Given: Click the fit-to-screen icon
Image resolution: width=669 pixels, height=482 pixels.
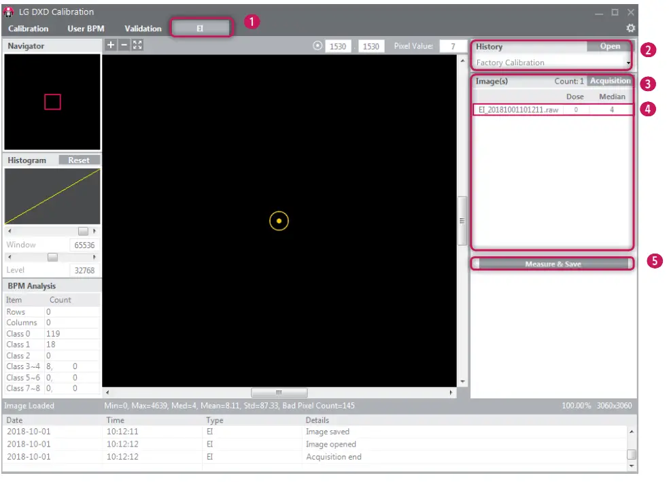Looking at the screenshot, I should pos(137,45).
